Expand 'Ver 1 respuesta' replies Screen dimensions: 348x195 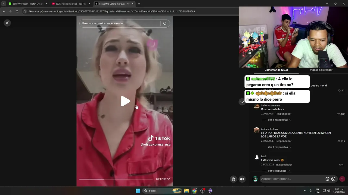click(279, 171)
